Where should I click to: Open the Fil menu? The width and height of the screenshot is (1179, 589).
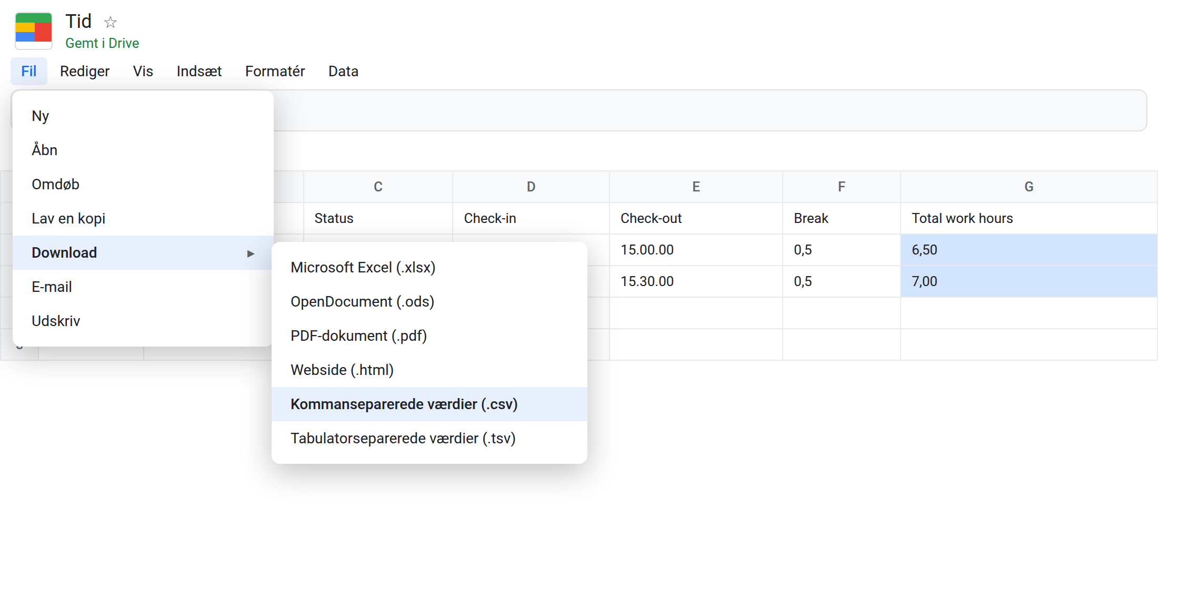[x=29, y=71]
